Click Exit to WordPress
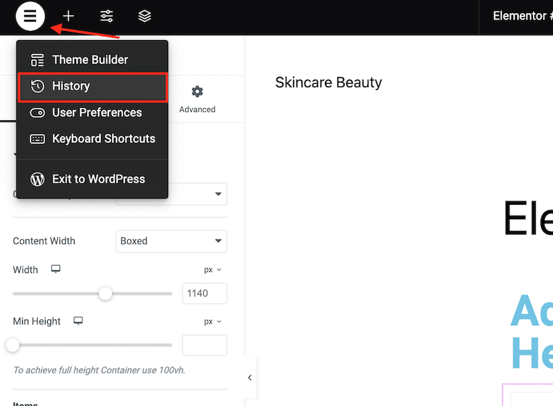 tap(92, 179)
